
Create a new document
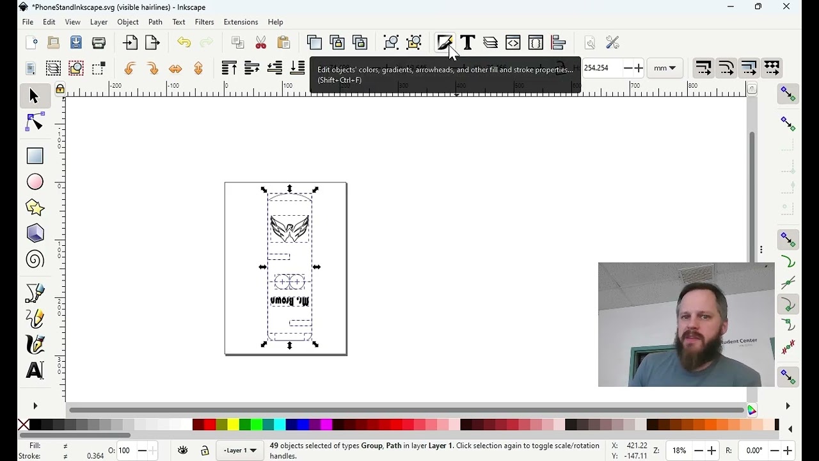[31, 43]
